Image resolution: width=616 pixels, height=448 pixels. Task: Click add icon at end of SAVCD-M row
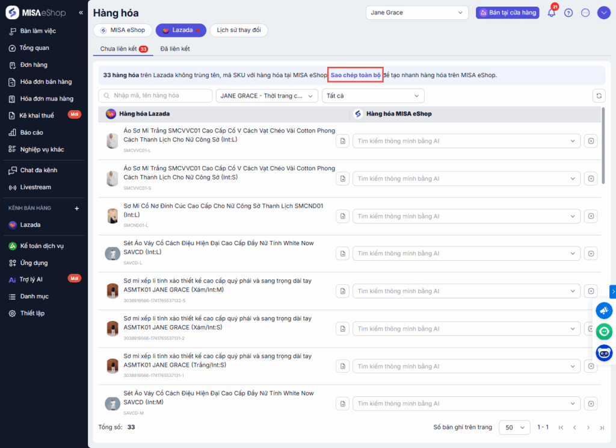(x=591, y=403)
